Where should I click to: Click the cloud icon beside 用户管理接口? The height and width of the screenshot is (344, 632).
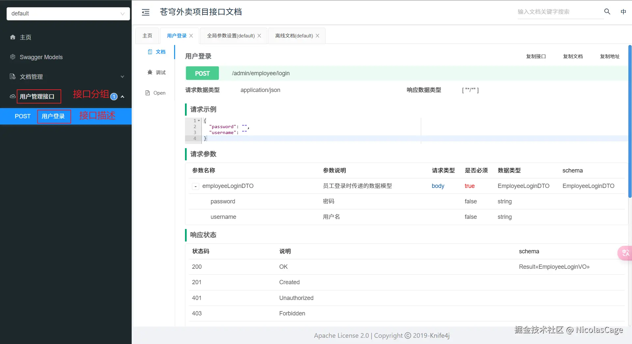pos(13,96)
